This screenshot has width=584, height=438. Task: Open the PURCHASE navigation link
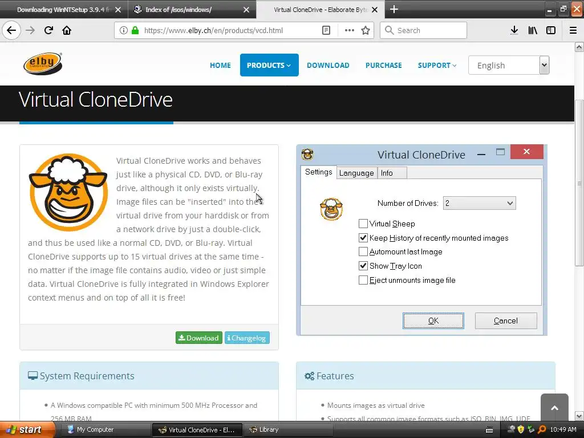point(383,65)
